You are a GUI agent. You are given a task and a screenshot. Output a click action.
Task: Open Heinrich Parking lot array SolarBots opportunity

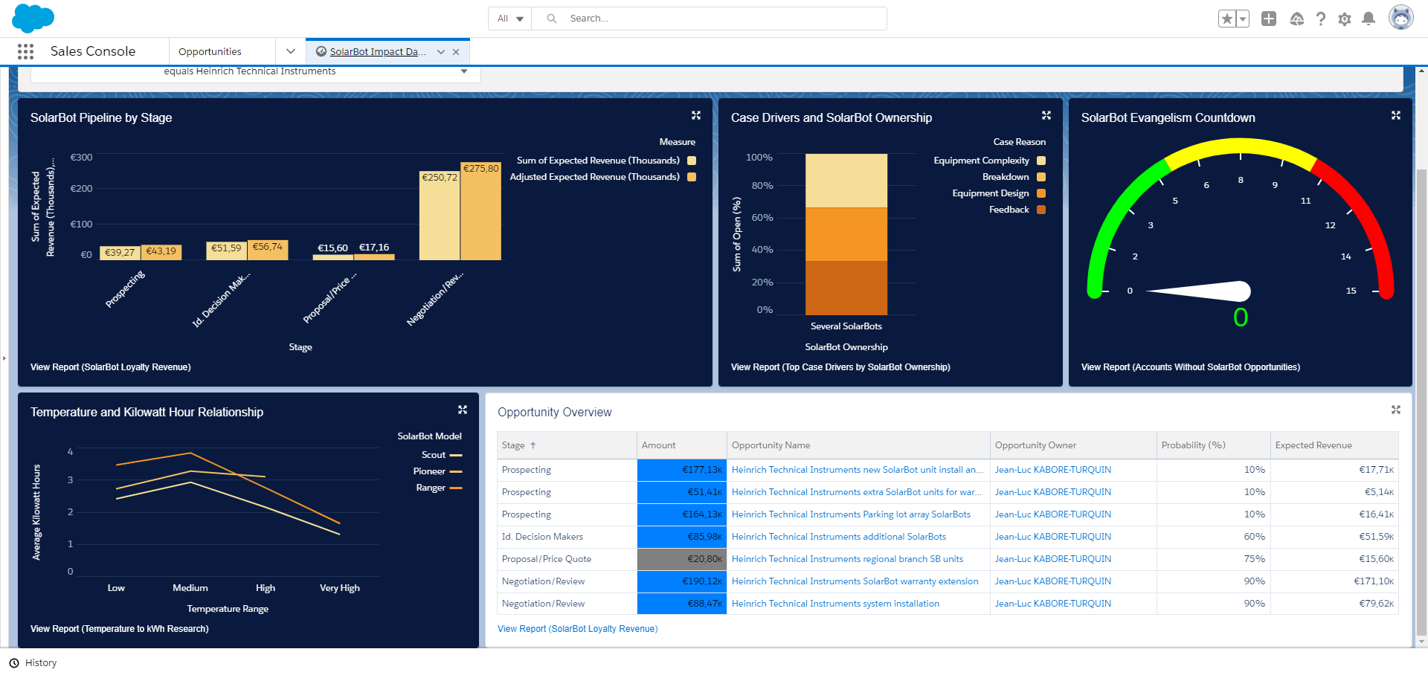tap(851, 514)
